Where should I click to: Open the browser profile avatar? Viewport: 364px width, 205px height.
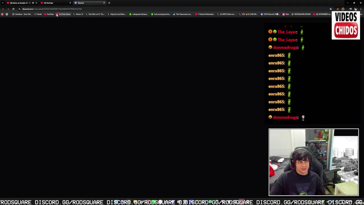(x=355, y=9)
